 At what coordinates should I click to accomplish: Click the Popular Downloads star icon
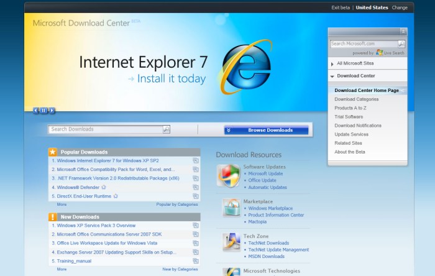[x=53, y=152]
